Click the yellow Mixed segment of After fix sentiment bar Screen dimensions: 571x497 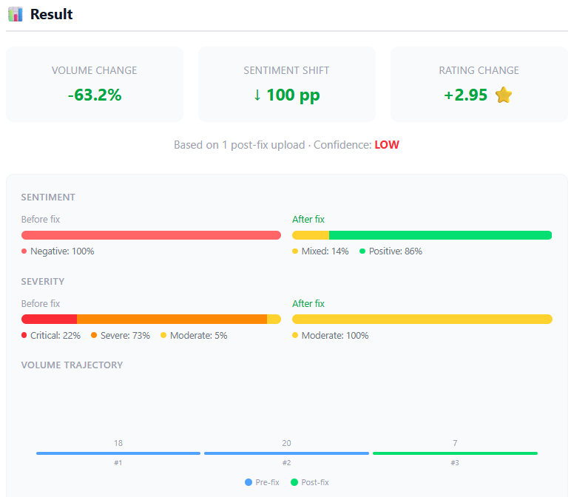click(x=311, y=235)
